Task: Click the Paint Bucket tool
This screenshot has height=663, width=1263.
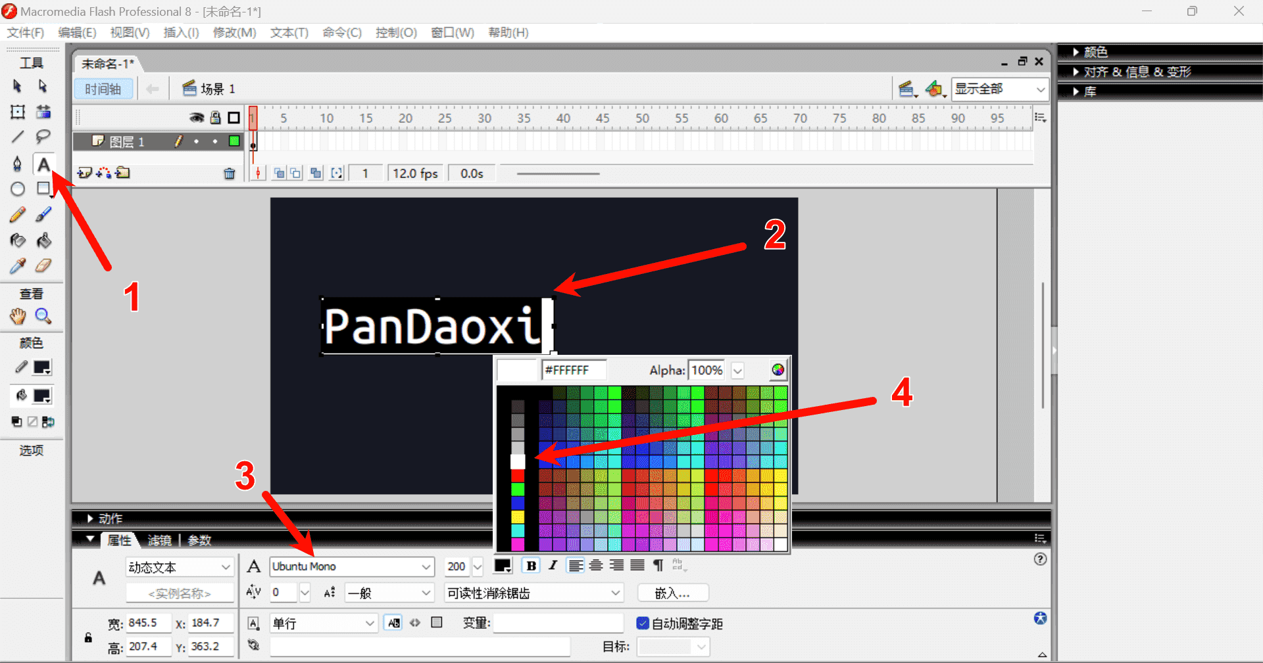Action: coord(43,240)
